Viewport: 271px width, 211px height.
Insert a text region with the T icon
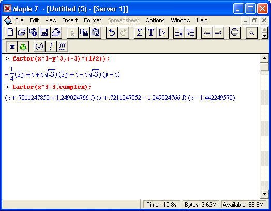[x=151, y=33]
